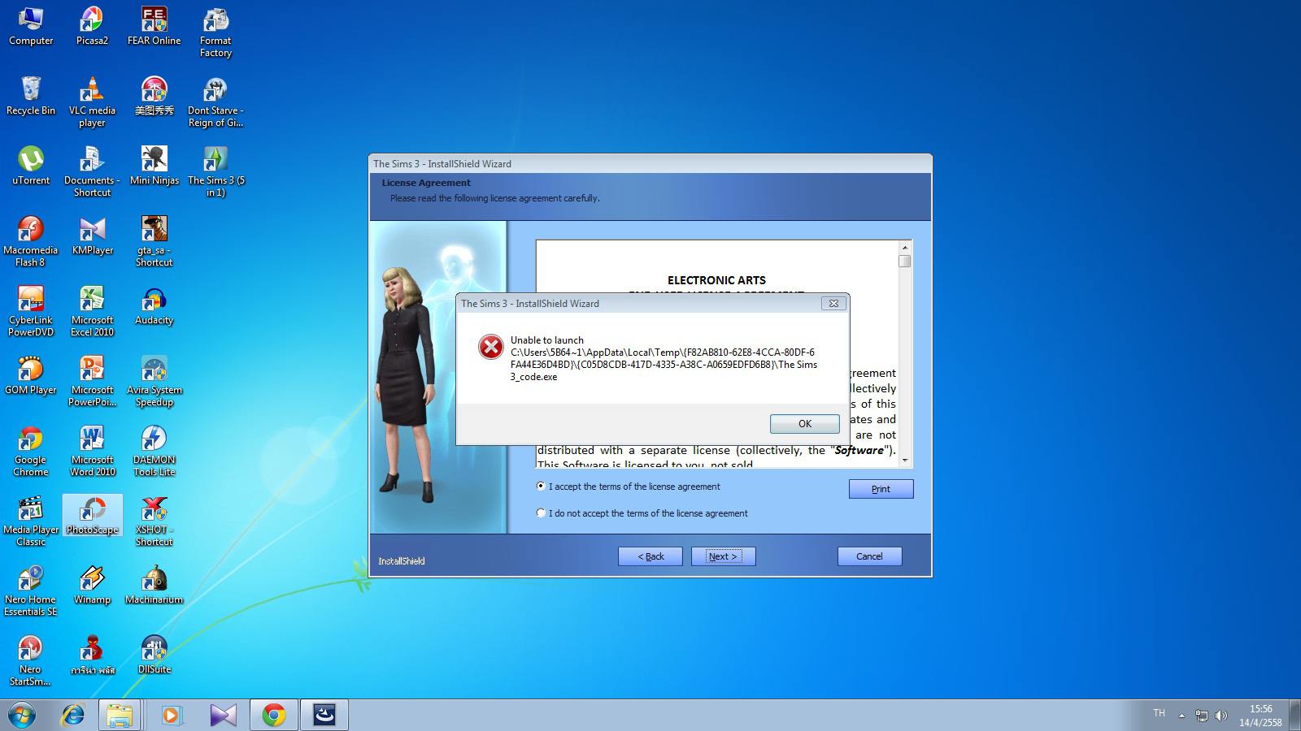The image size is (1301, 731).
Task: Open the Recycle Bin
Action: tap(31, 96)
